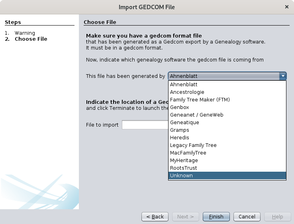Choose Legacy Family Tree option
The image size is (294, 224).
[x=227, y=145]
